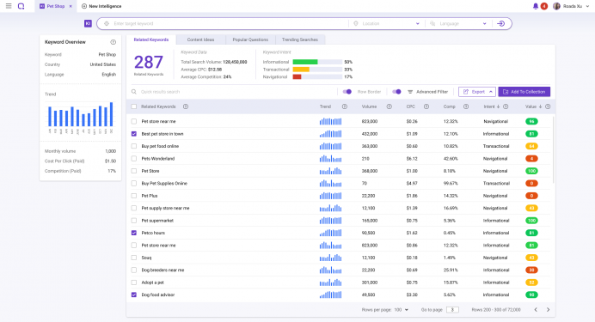Open Volume column help icon

(x=389, y=106)
